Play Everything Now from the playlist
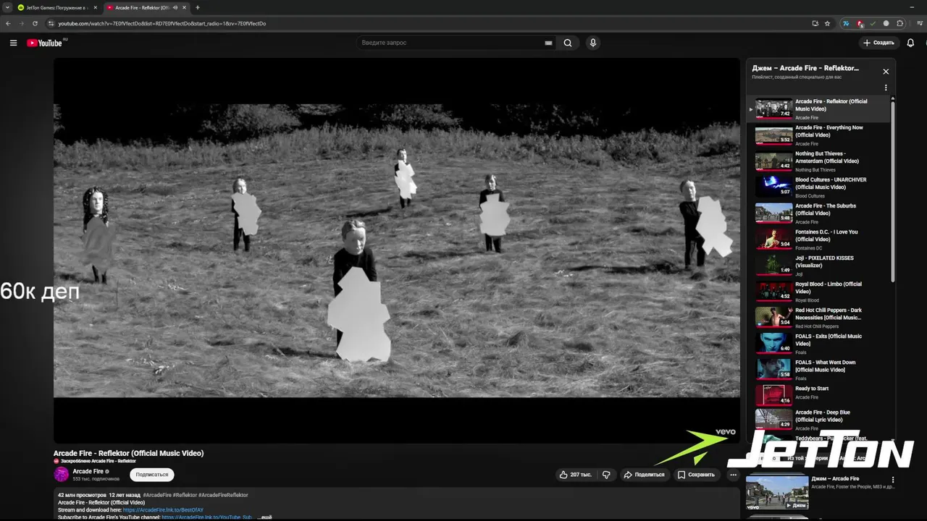 pos(818,135)
